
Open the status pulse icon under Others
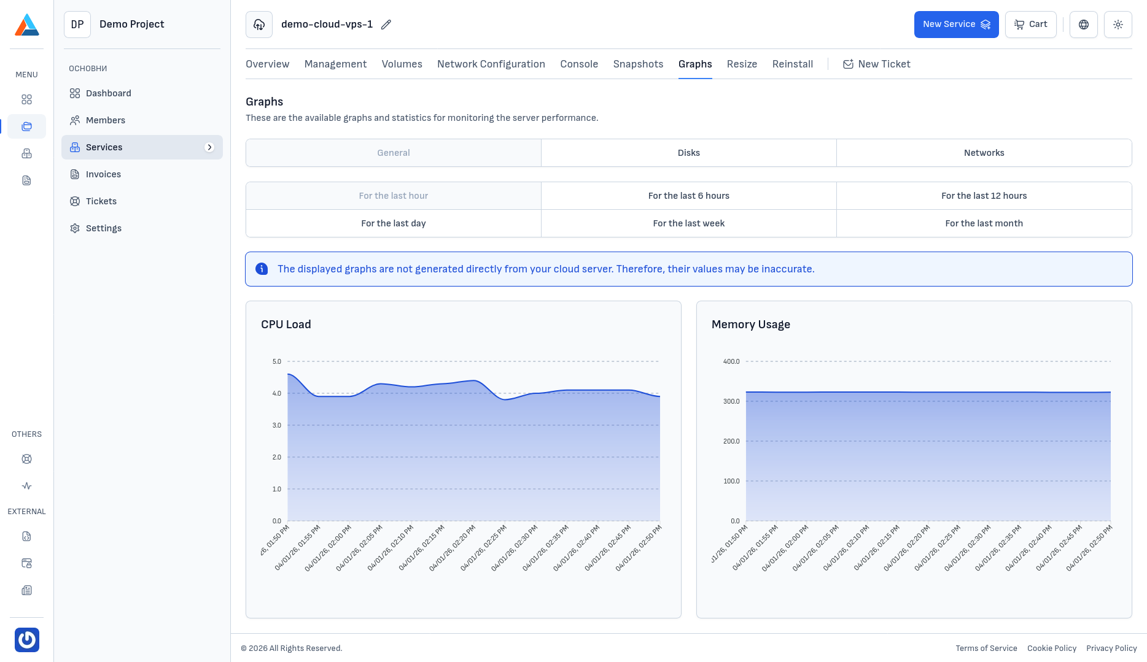26,486
